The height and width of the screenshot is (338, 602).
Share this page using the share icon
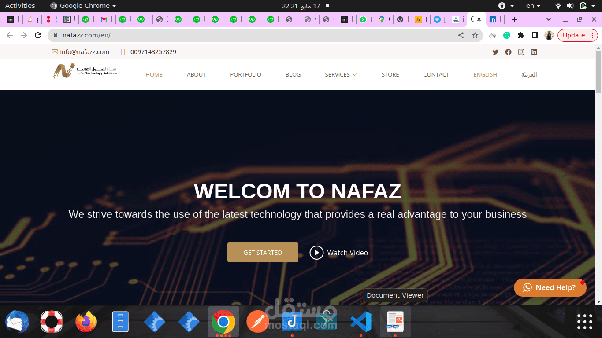coord(461,35)
